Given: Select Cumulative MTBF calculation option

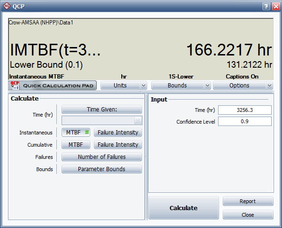Looking at the screenshot, I should [x=76, y=145].
